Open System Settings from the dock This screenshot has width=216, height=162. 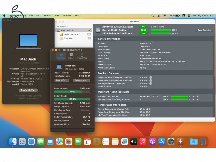point(171,142)
